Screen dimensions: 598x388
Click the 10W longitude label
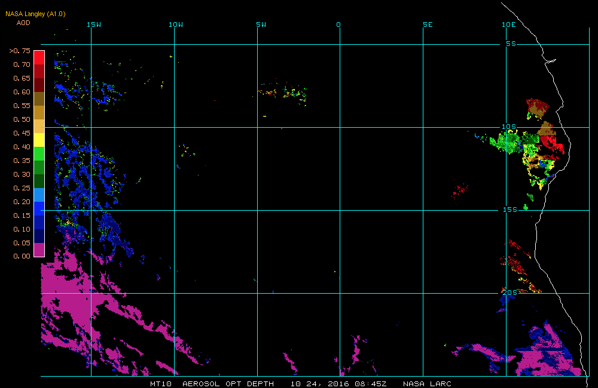(175, 24)
